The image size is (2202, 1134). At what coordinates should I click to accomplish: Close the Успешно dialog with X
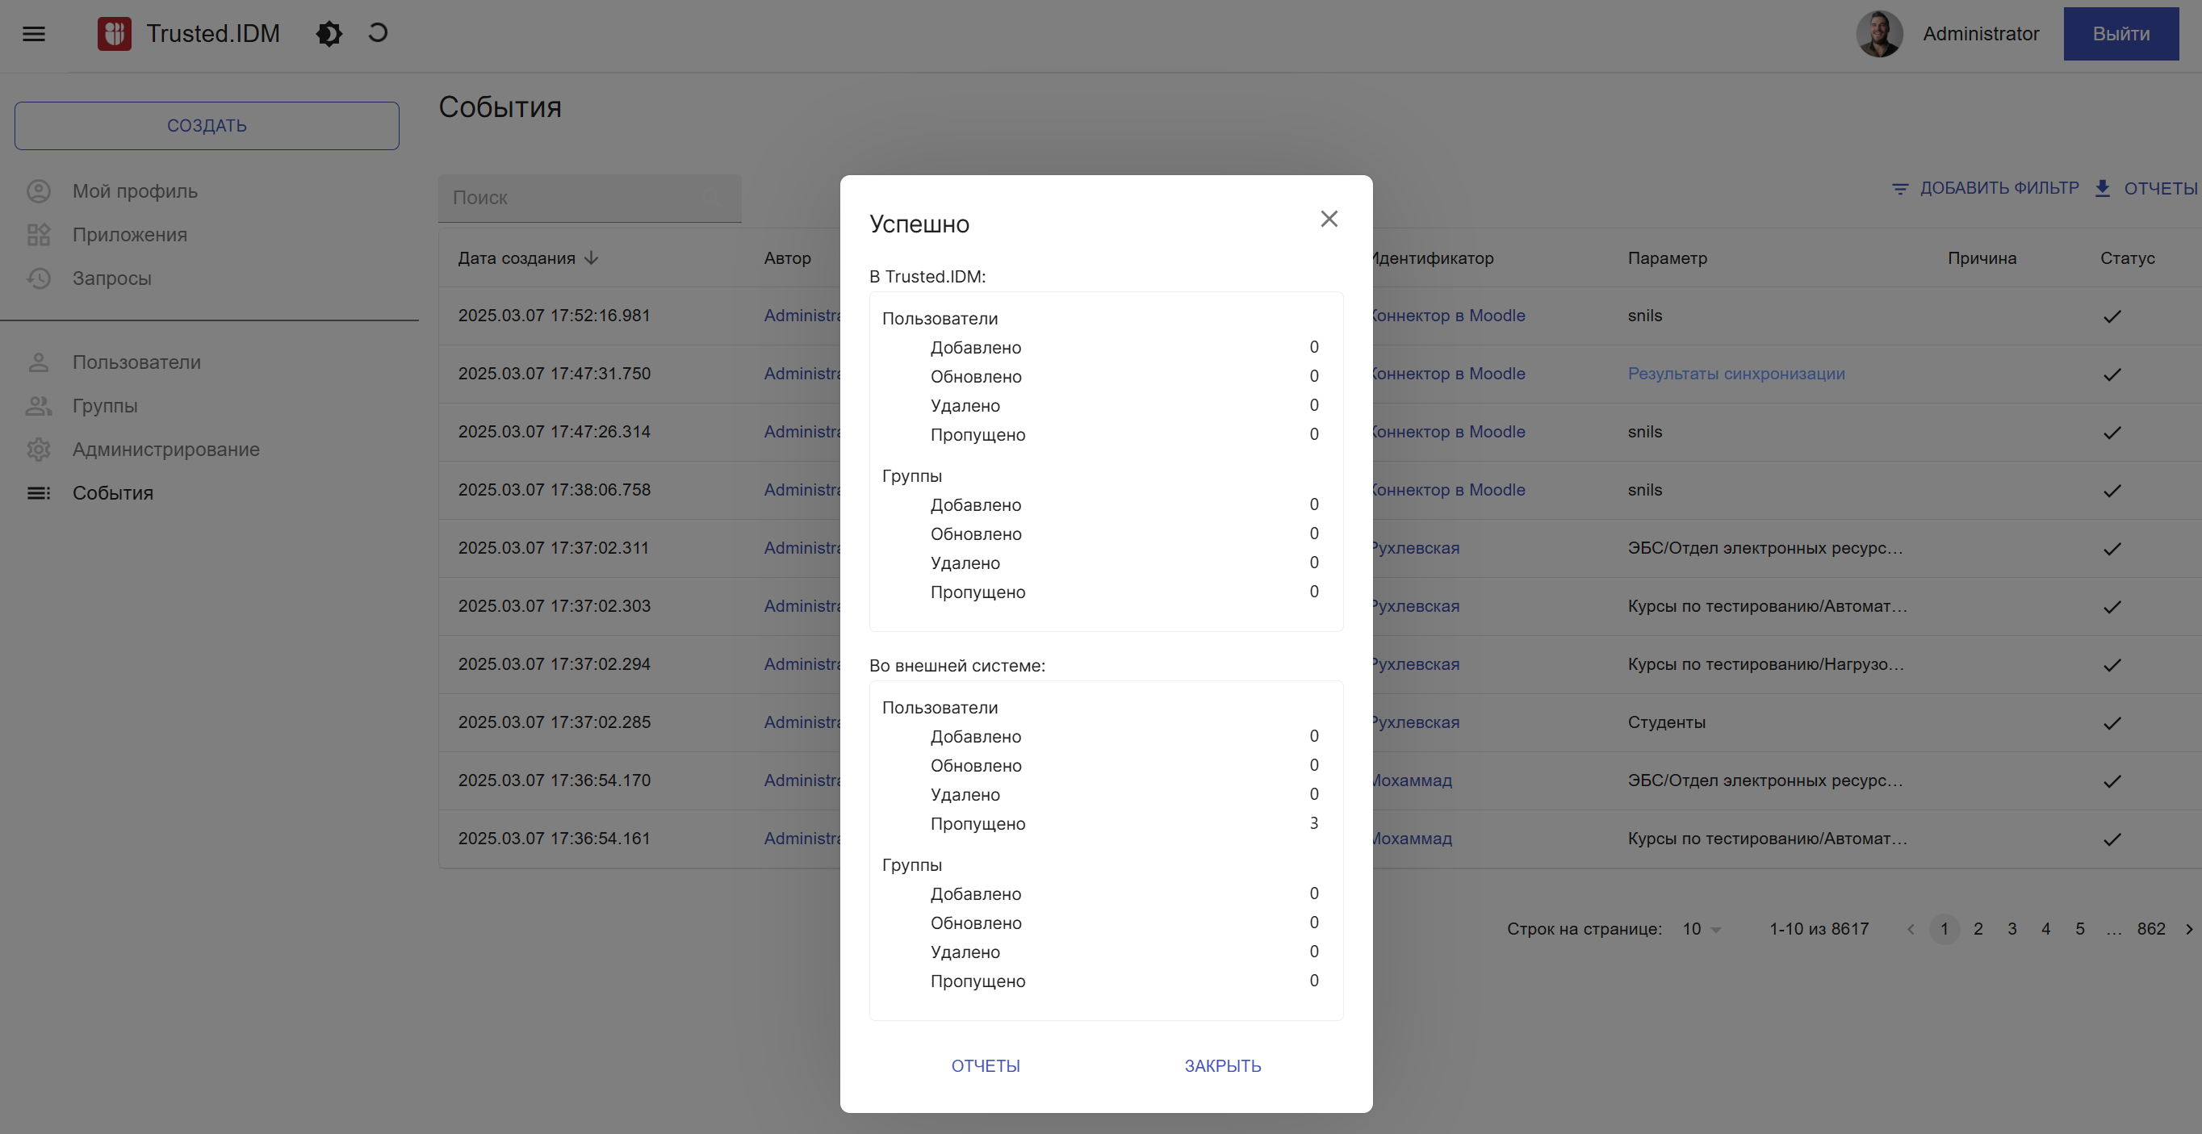pyautogui.click(x=1329, y=220)
